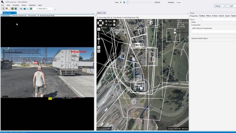This screenshot has width=236, height=133.
Task: Click the fit-to-extent icon below map zoom
Action: tap(99, 51)
